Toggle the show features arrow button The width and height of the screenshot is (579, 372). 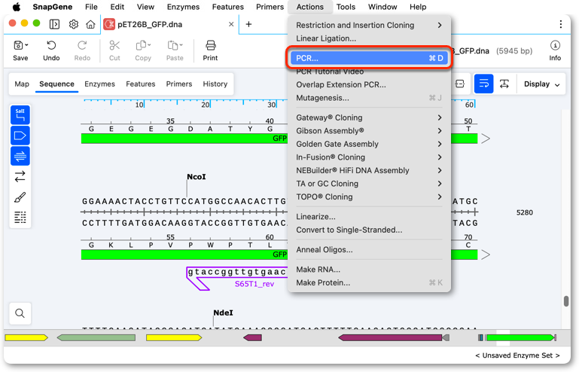click(20, 136)
